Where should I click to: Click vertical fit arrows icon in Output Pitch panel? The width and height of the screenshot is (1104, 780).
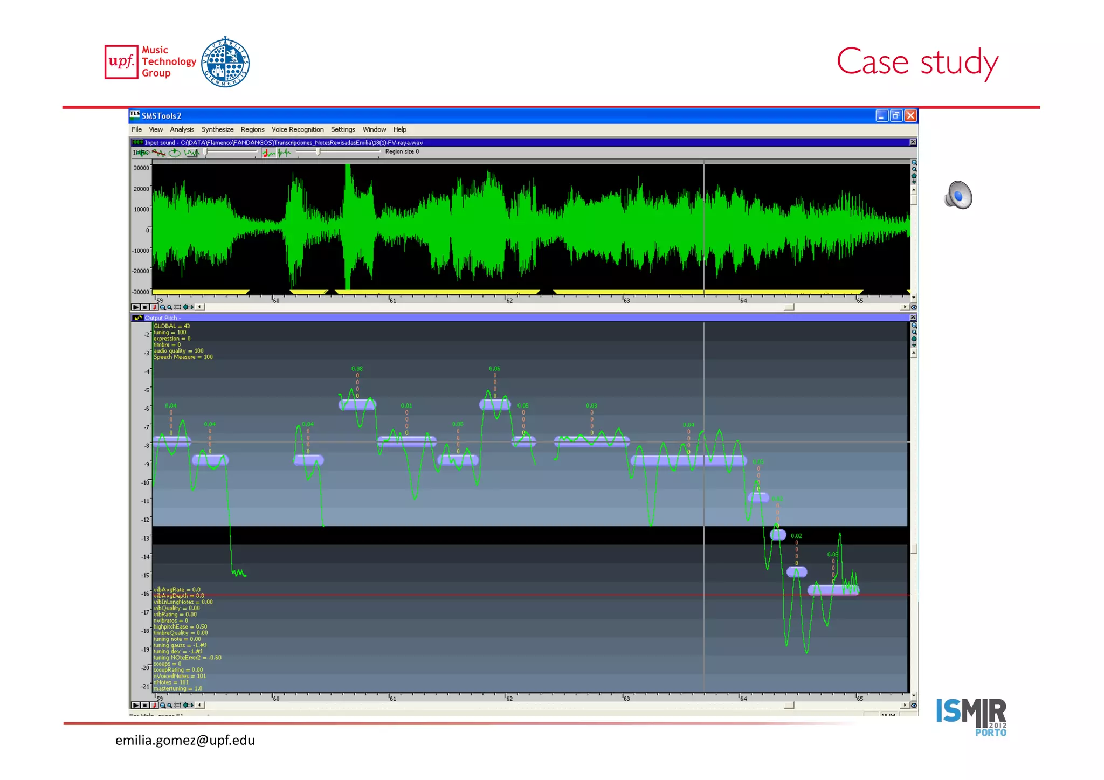point(914,342)
